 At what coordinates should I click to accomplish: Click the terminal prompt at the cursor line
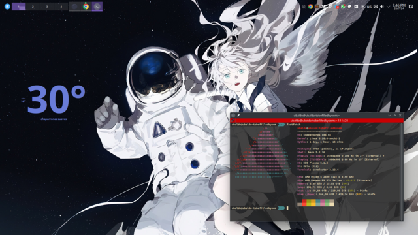tap(260, 208)
